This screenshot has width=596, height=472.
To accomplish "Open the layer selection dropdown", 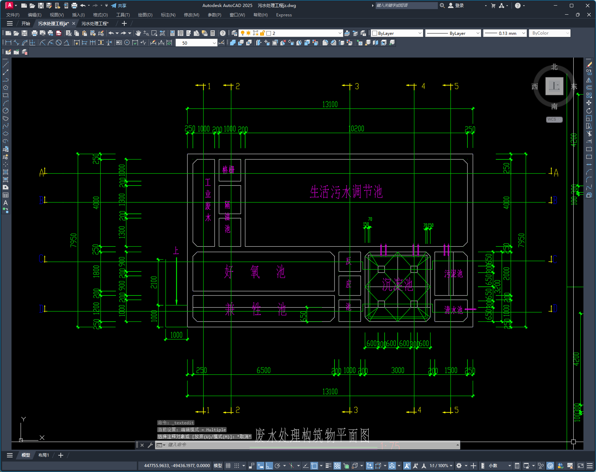I will [290, 33].
